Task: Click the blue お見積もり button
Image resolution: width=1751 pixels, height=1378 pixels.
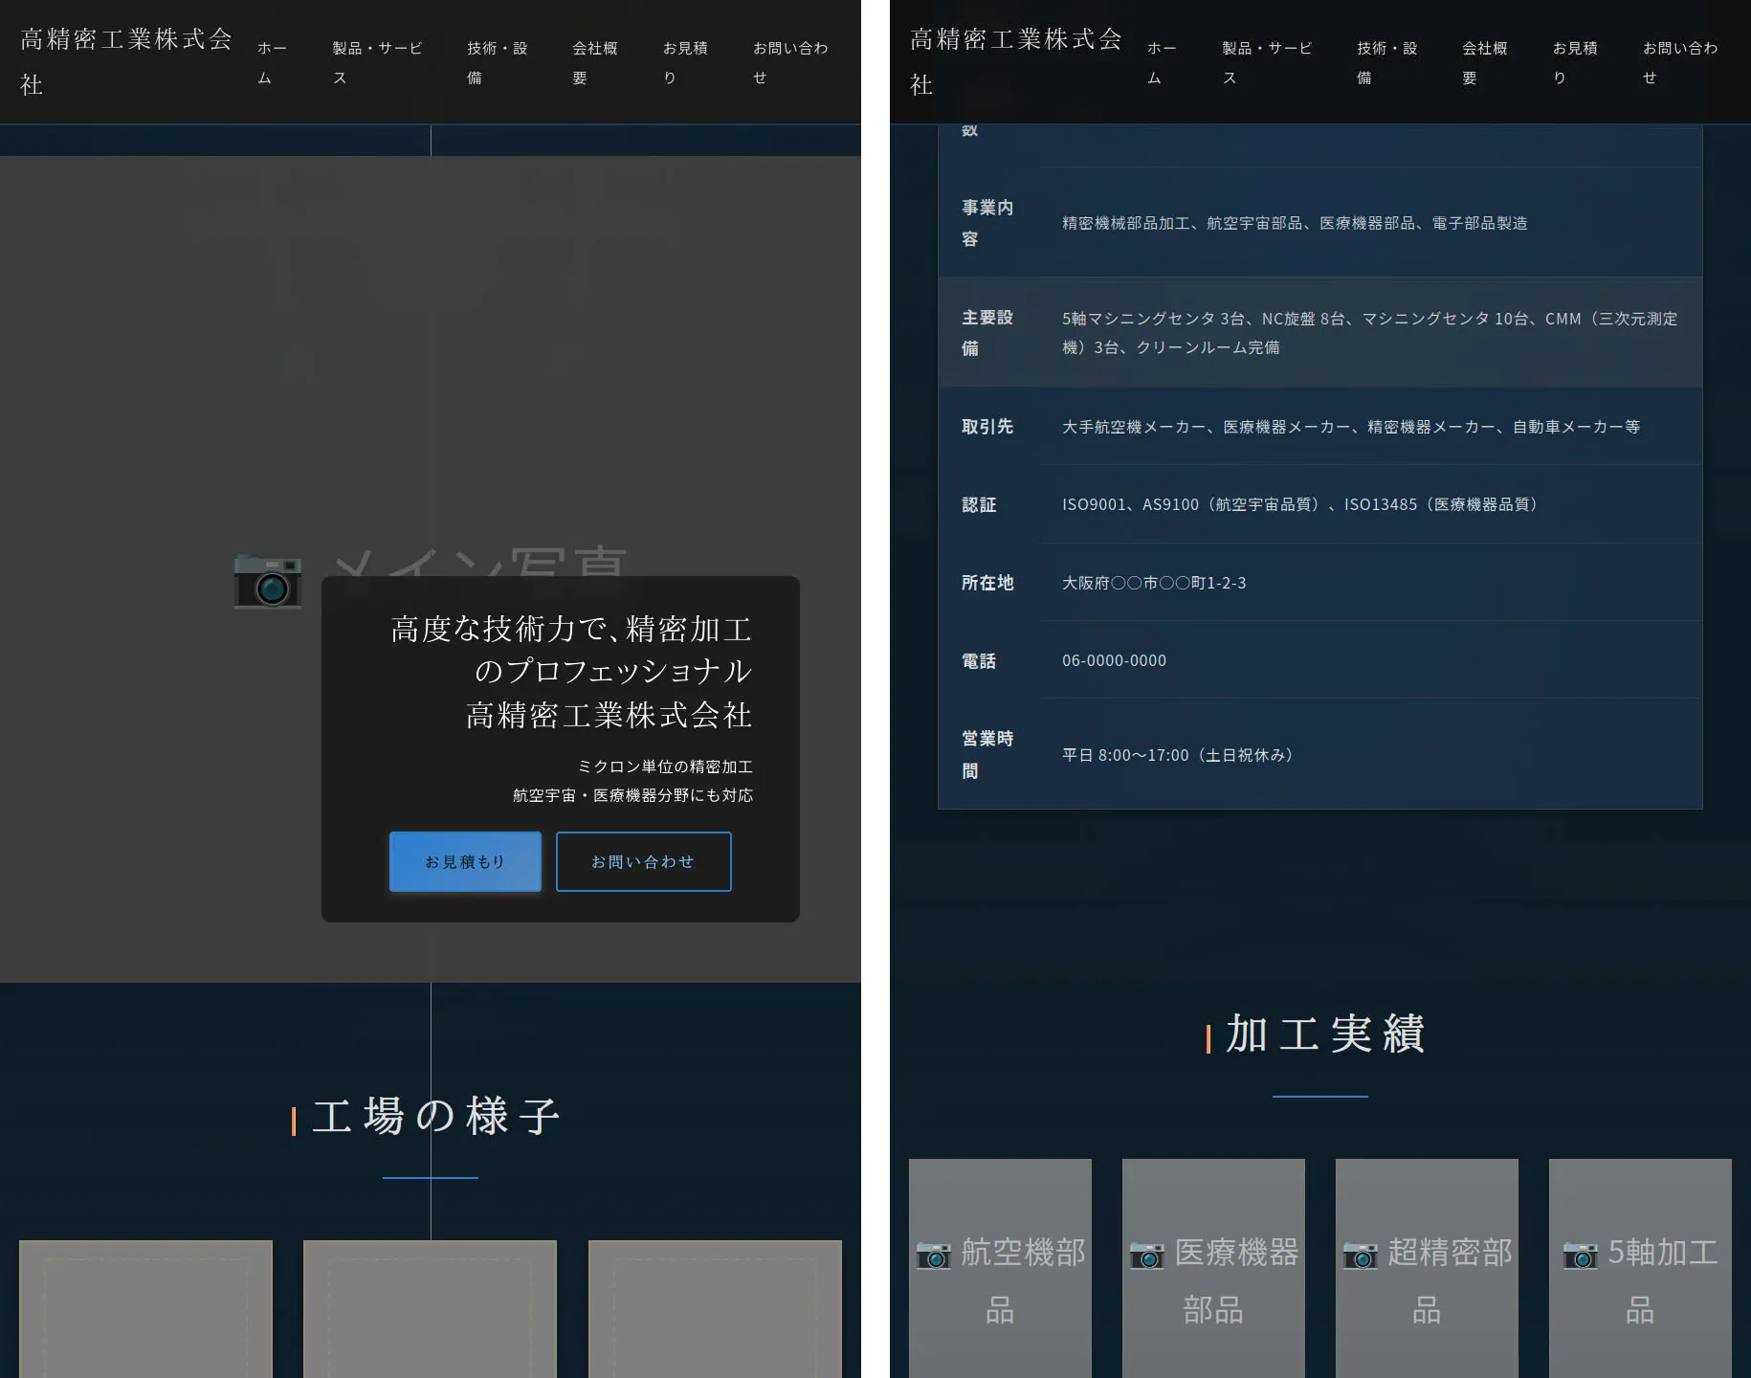Action: pos(465,861)
